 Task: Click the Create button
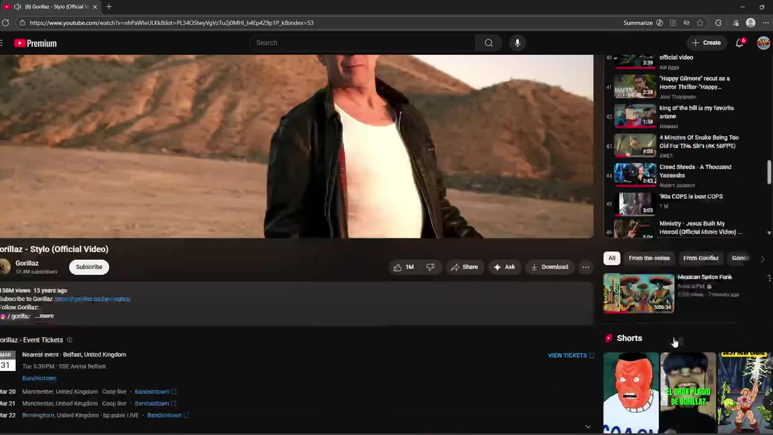coord(706,43)
